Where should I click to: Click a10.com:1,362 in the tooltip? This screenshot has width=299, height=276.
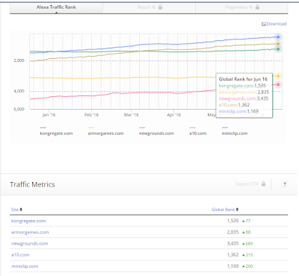coord(234,105)
